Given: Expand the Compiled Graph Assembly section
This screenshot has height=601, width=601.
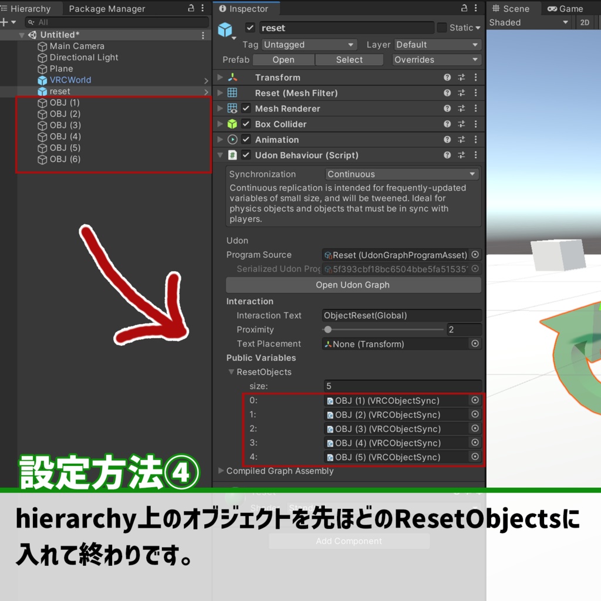Looking at the screenshot, I should pos(221,471).
